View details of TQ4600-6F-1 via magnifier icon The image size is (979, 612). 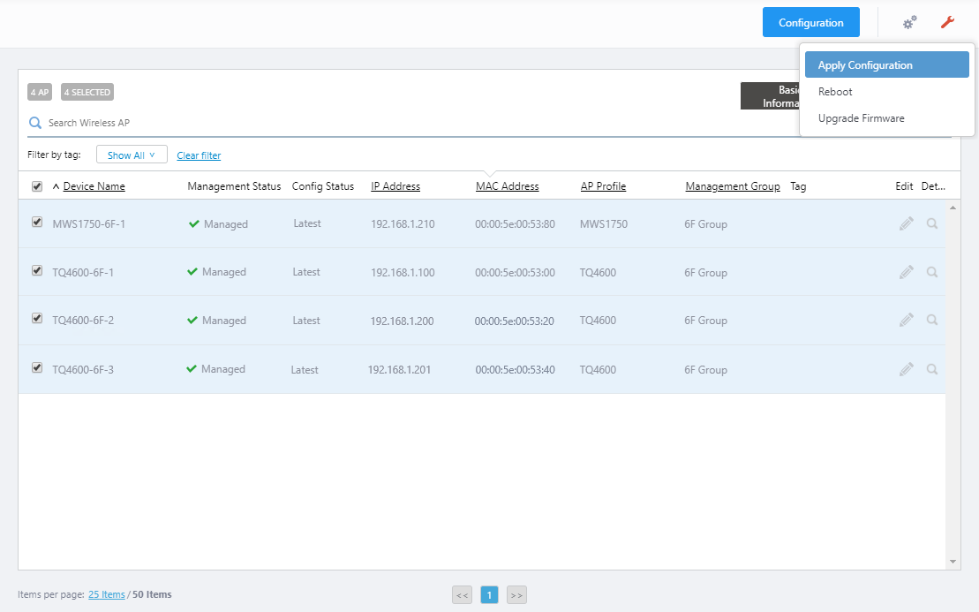tap(932, 272)
